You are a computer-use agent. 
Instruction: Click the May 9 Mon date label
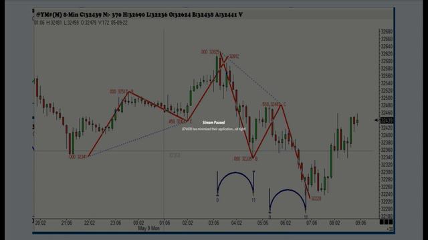click(148, 228)
